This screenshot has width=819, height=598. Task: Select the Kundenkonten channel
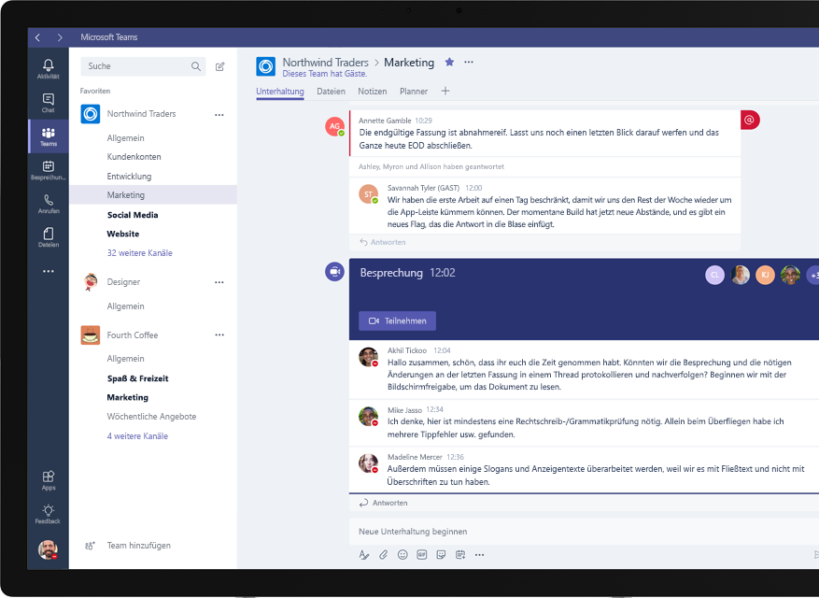pos(134,157)
